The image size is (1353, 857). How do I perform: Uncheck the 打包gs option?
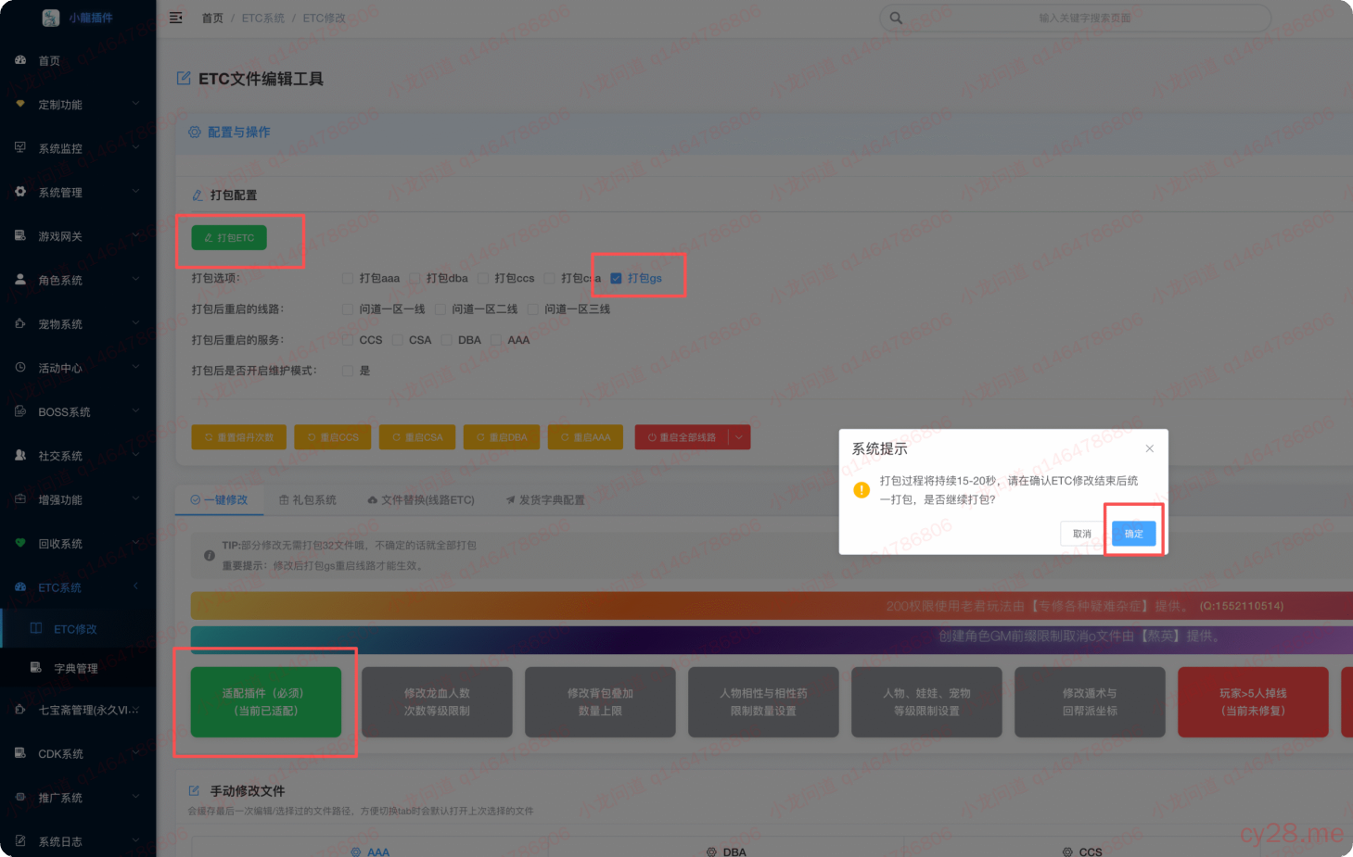(617, 278)
